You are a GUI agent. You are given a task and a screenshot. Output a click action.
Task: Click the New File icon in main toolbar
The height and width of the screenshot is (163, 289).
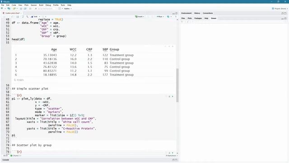[2, 9]
